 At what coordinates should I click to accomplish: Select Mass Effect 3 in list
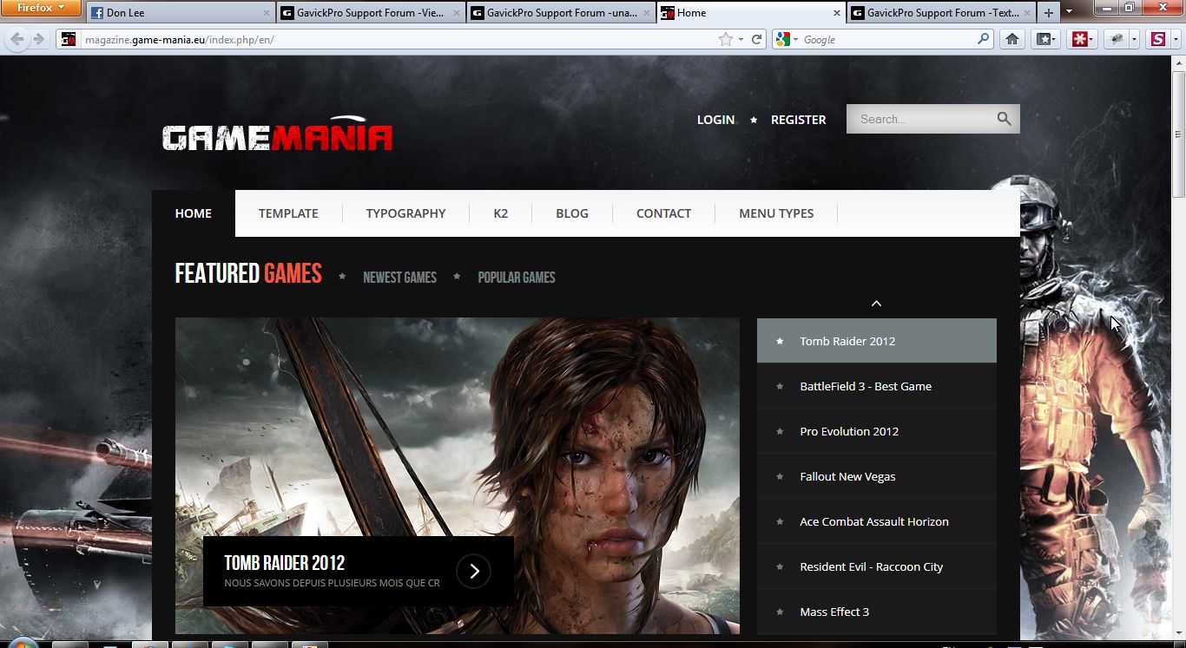click(x=877, y=612)
